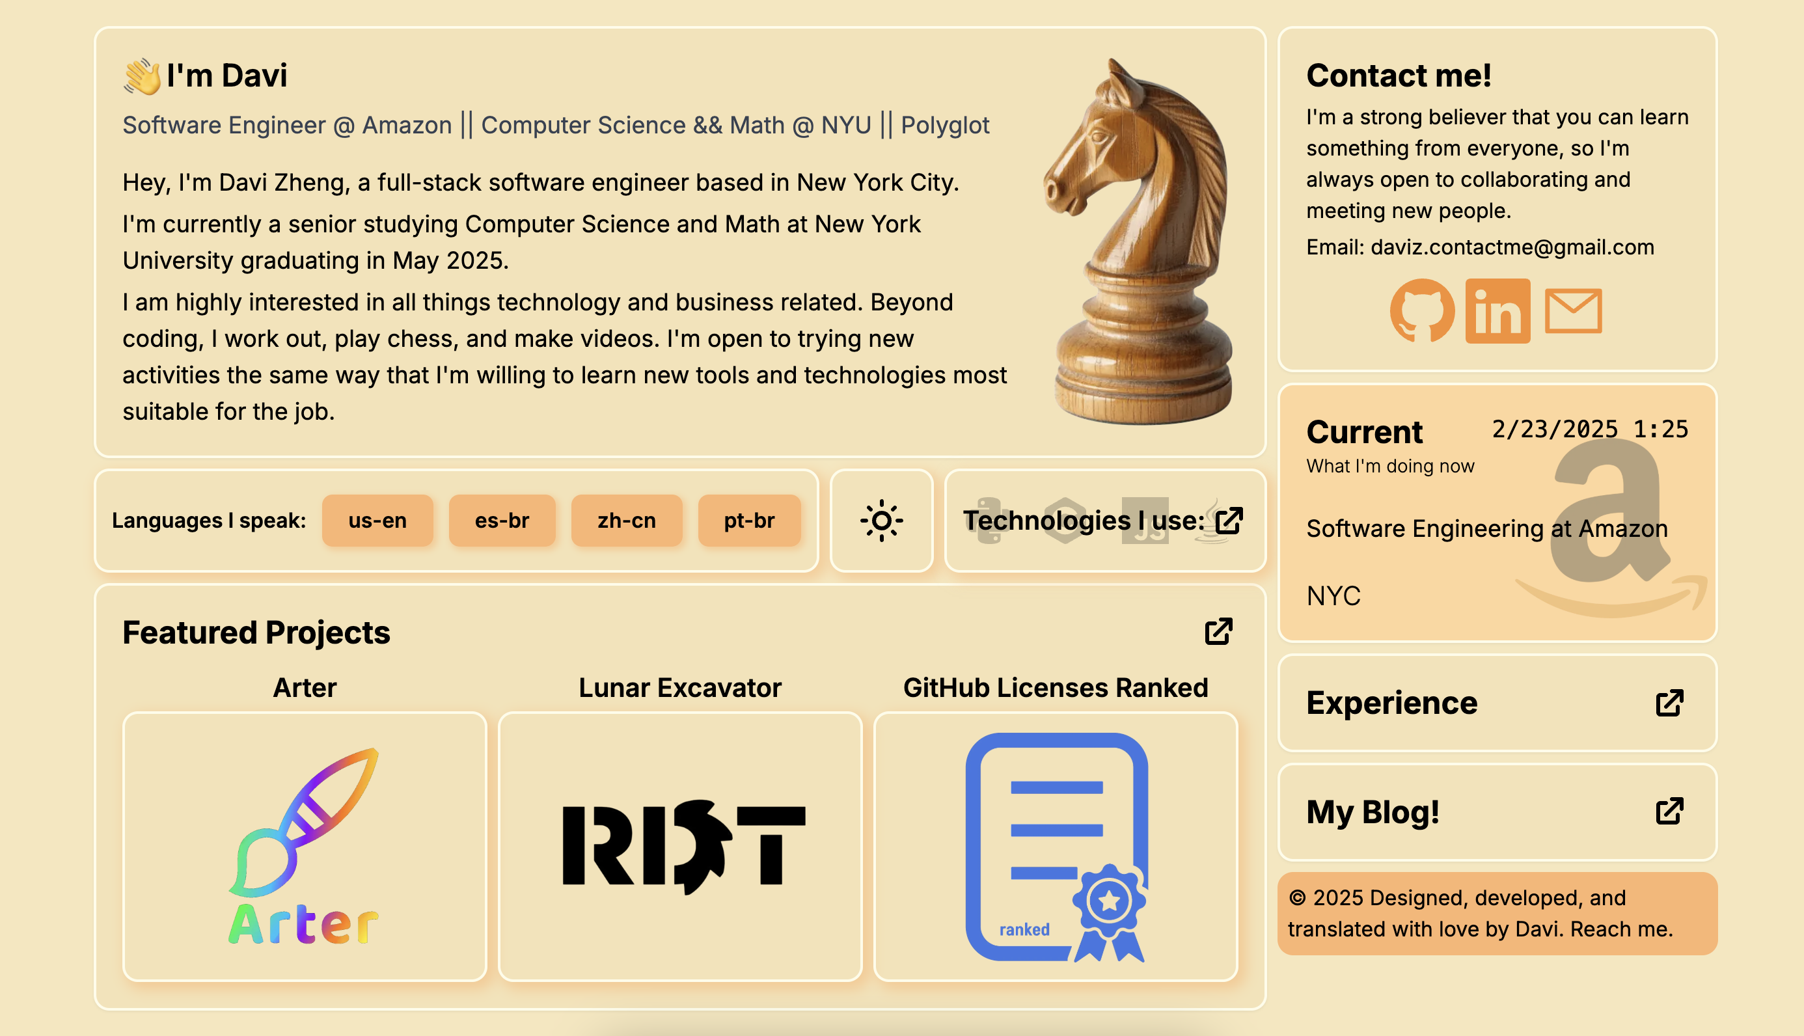This screenshot has width=1804, height=1036.
Task: Open the LinkedIn icon link
Action: [x=1497, y=311]
